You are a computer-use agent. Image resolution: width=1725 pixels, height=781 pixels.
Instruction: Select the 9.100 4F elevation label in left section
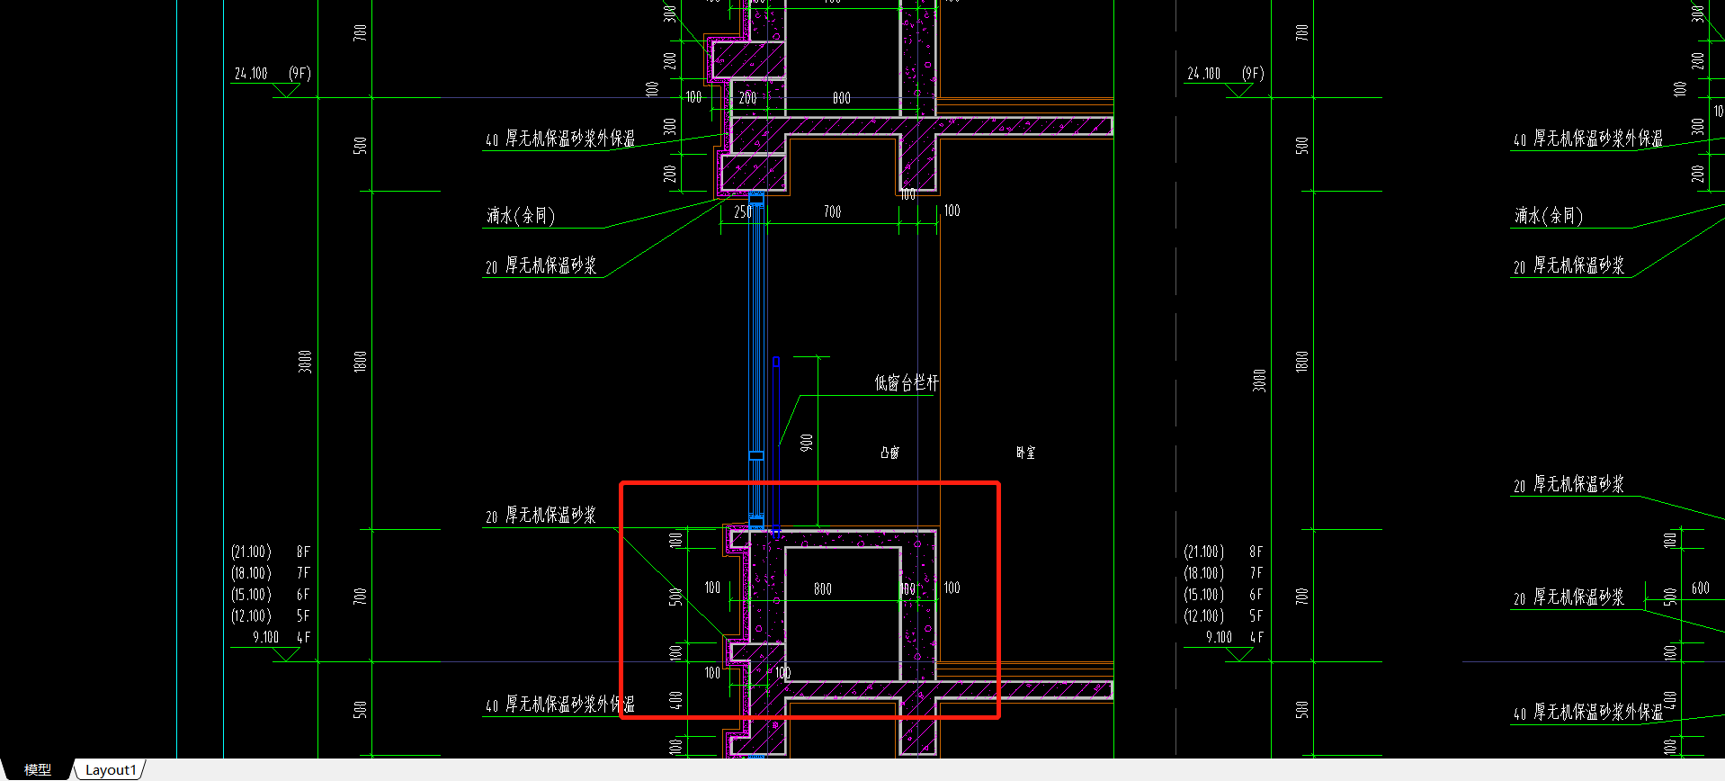click(x=282, y=638)
